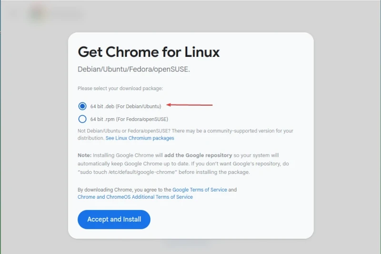The width and height of the screenshot is (381, 254).
Task: Click the bold "Note:" label
Action: [x=85, y=155]
